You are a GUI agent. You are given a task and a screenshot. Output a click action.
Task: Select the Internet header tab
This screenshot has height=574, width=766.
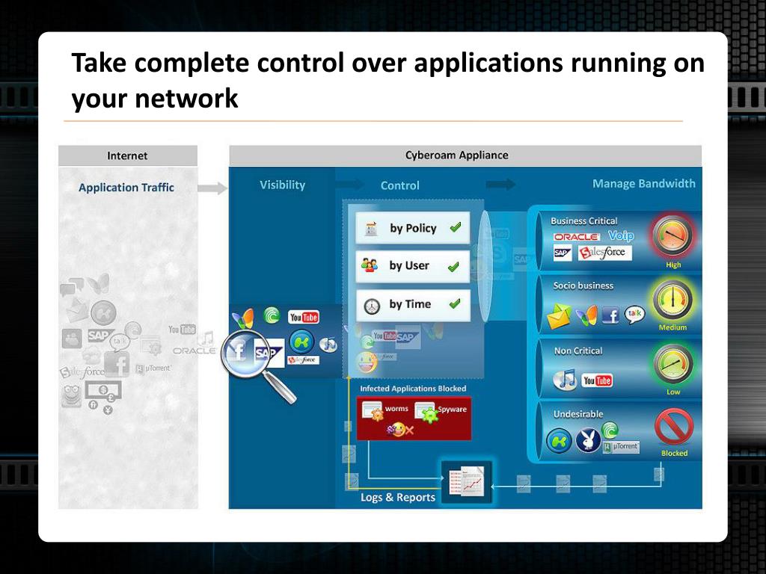click(x=127, y=155)
